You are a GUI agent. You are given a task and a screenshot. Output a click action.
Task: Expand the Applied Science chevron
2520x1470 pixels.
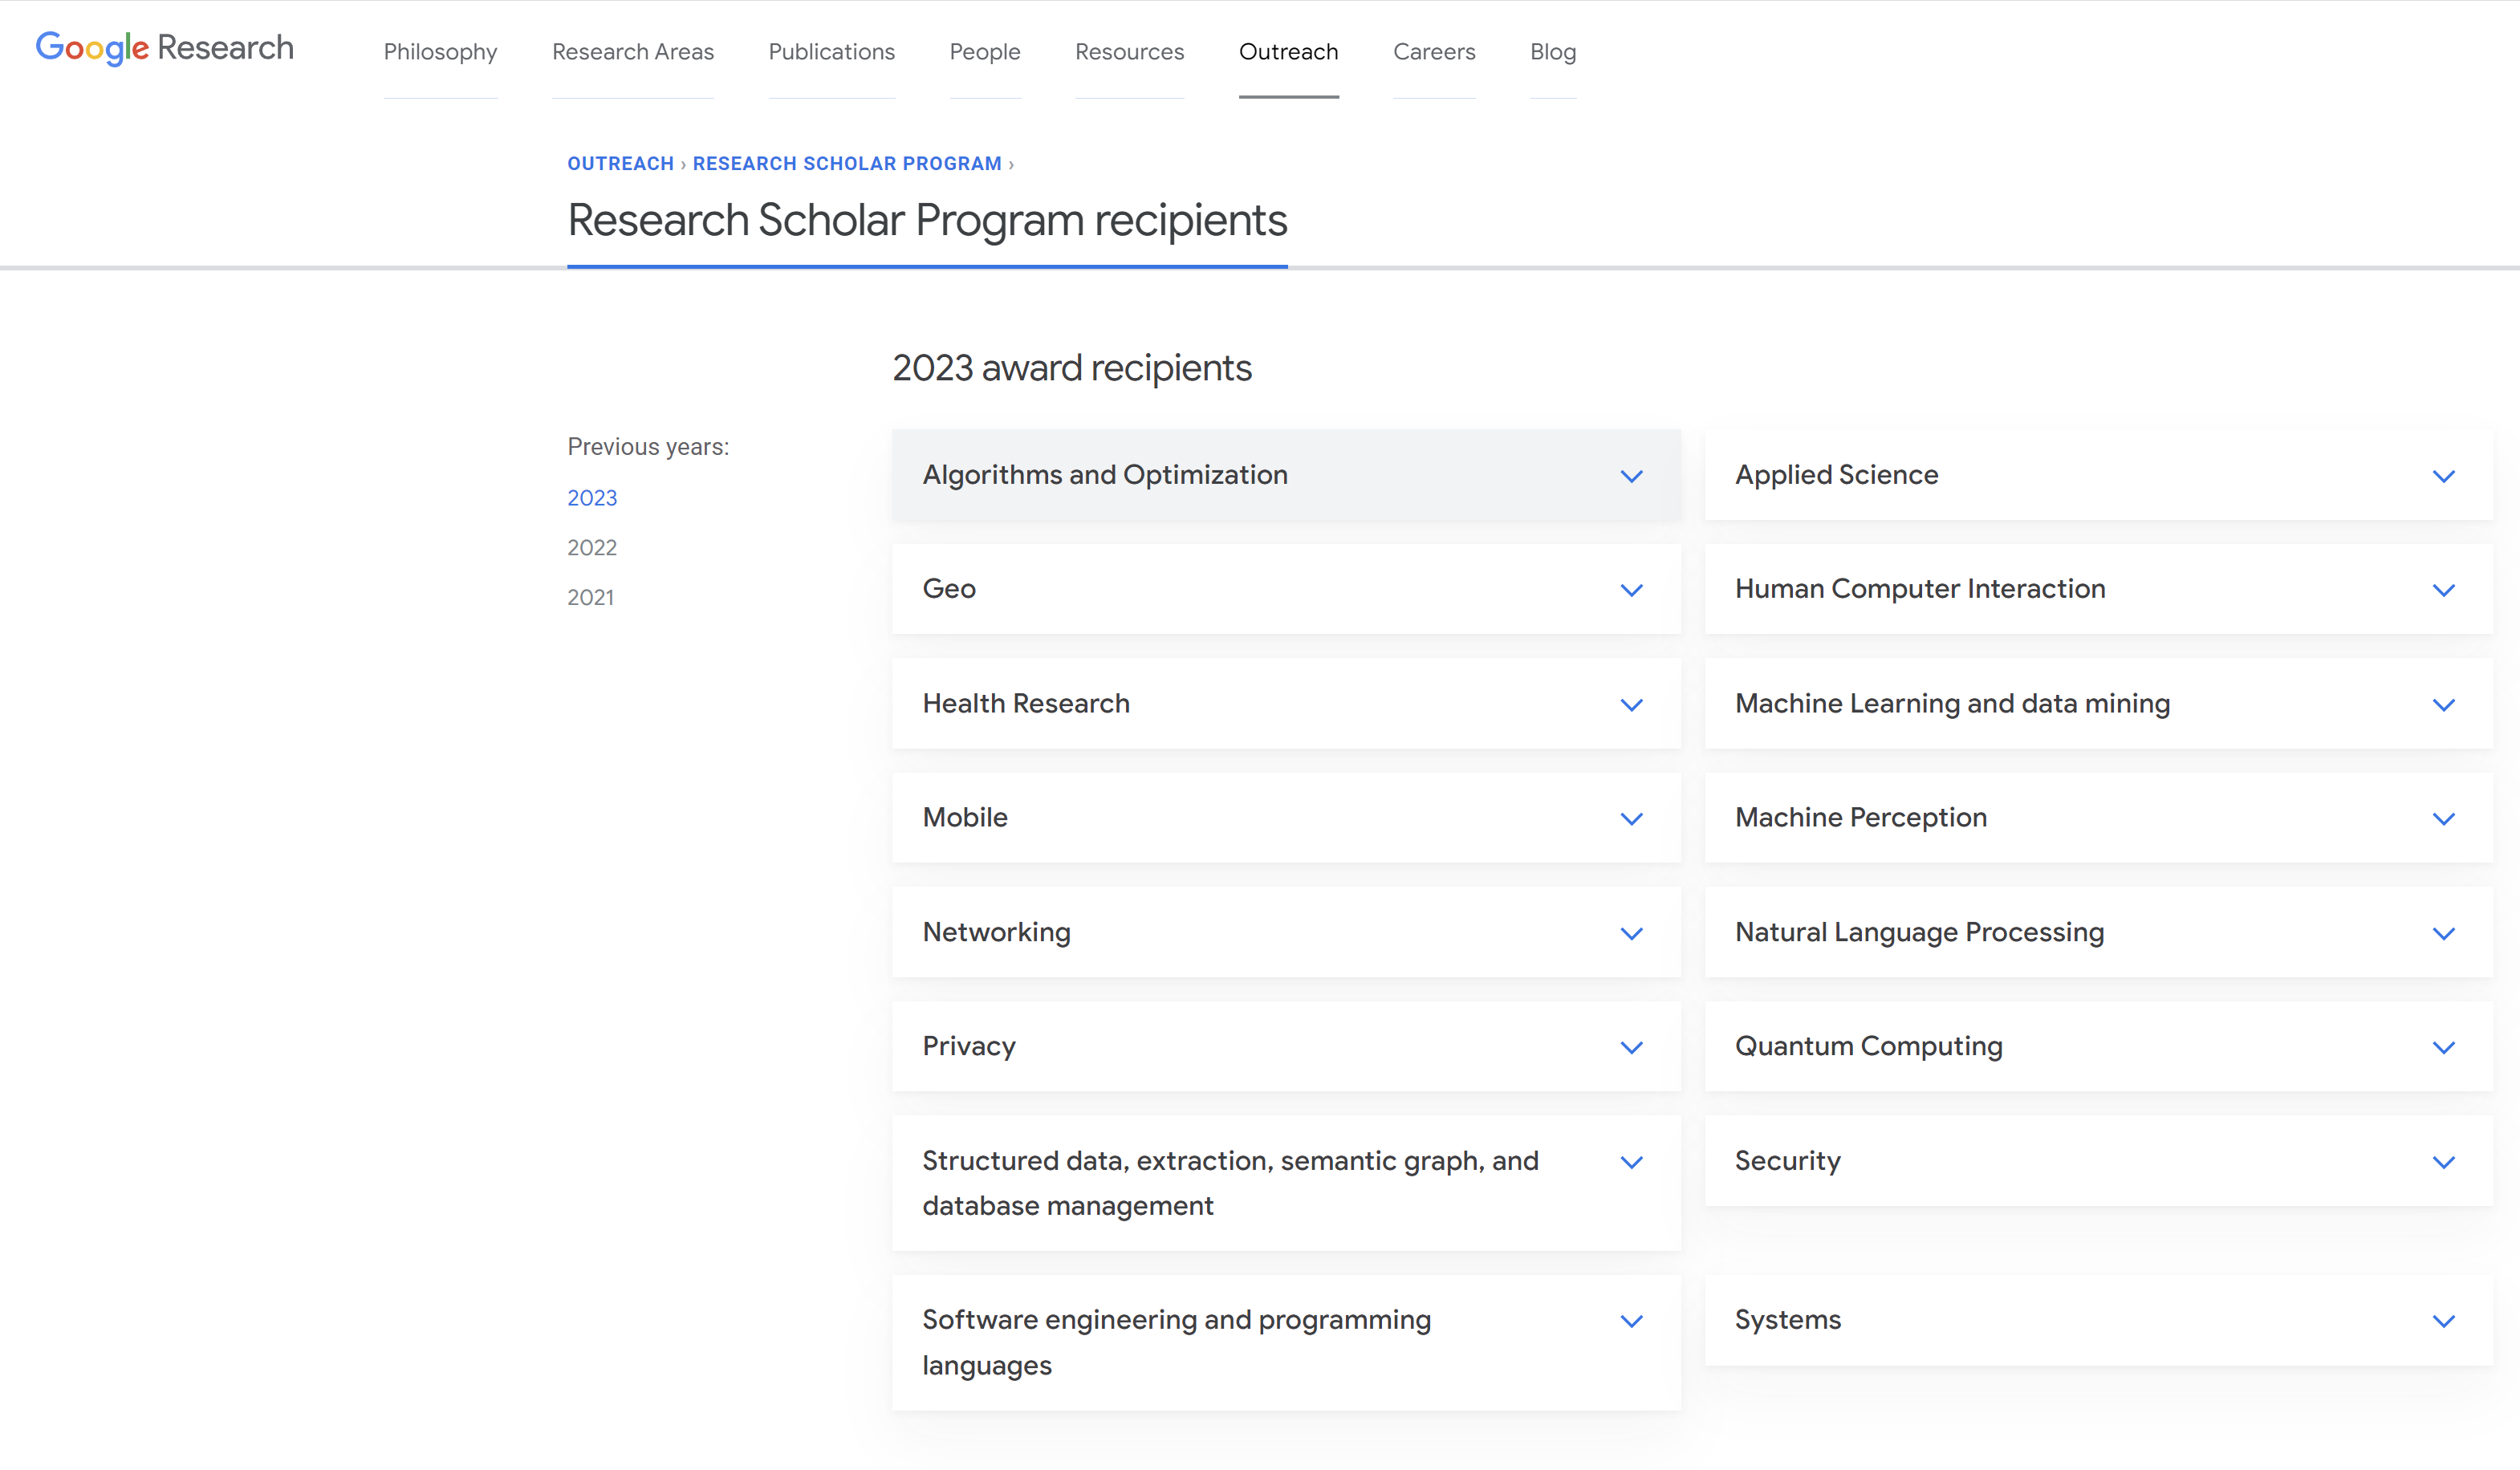pos(2443,476)
